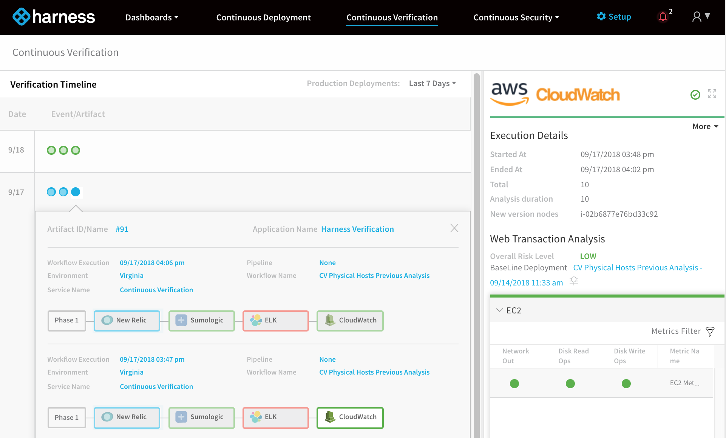Screen dimensions: 726x438
Task: Open Harness Verification application link
Action: 357,229
